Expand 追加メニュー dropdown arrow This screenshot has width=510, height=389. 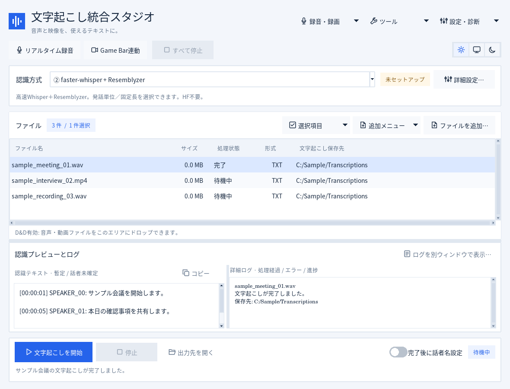[x=415, y=125]
